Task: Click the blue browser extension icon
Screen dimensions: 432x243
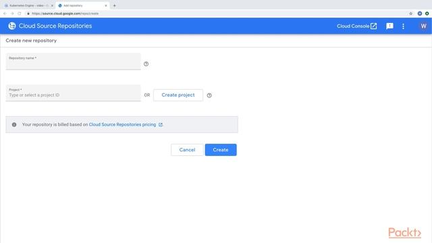Action: point(420,13)
